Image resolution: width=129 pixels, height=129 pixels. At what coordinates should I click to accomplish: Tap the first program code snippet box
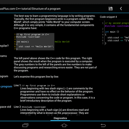35,42
